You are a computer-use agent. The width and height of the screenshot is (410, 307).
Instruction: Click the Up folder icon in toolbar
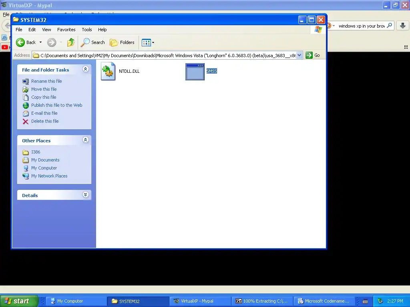(71, 42)
